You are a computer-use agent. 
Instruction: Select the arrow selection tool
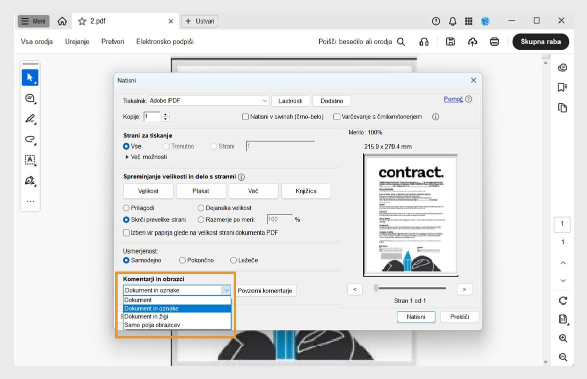(x=30, y=78)
